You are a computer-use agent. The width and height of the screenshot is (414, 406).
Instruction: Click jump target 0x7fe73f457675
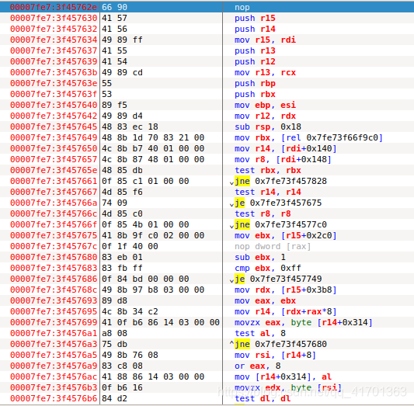286,203
